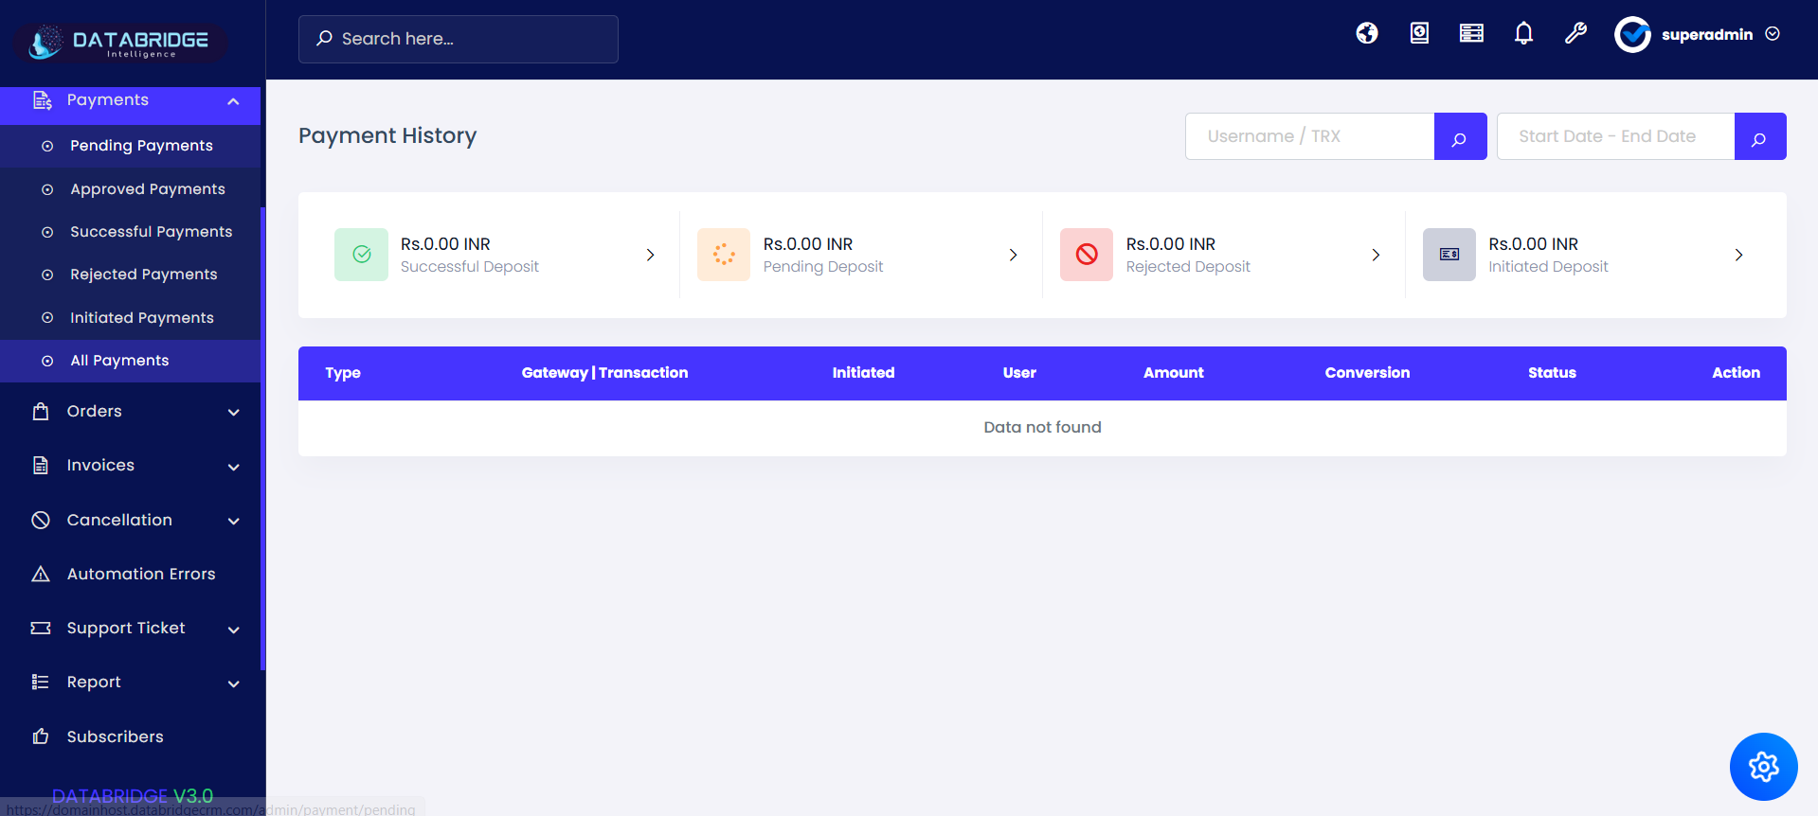Click the superadmin username

pos(1707,35)
